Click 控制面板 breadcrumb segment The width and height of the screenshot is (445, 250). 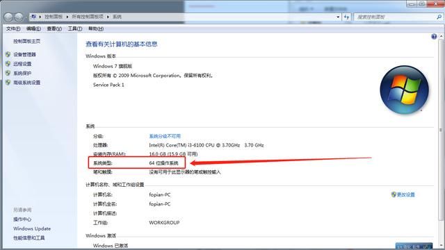54,17
